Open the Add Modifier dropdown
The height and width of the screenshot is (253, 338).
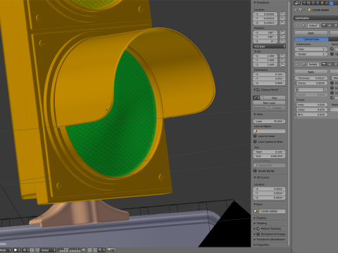(x=315, y=18)
